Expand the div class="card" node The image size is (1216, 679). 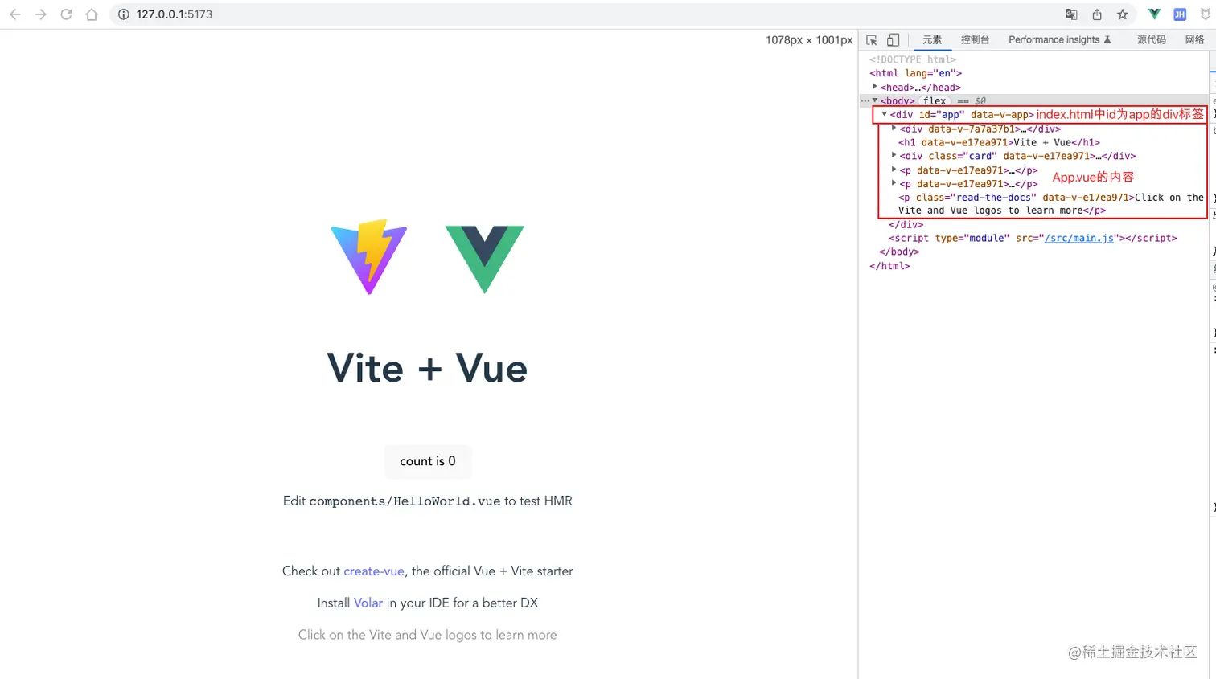coord(894,156)
